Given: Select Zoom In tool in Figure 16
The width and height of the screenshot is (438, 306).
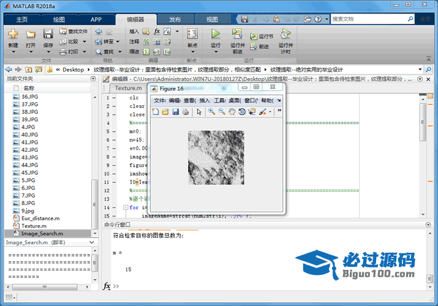Looking at the screenshot, I should 211,111.
